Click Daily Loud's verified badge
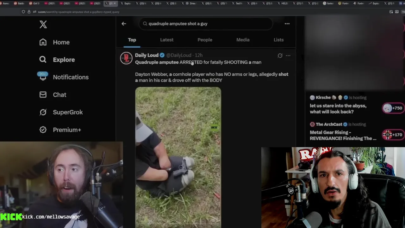This screenshot has width=405, height=228. tap(162, 55)
